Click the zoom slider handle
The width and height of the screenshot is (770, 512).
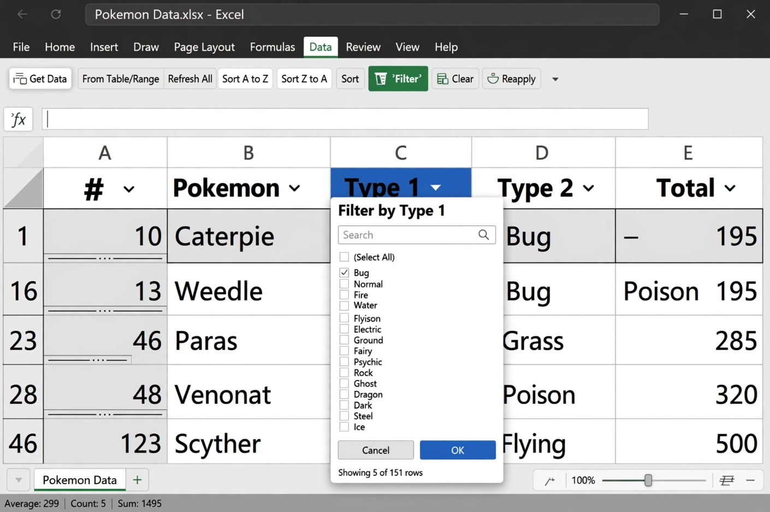point(648,480)
